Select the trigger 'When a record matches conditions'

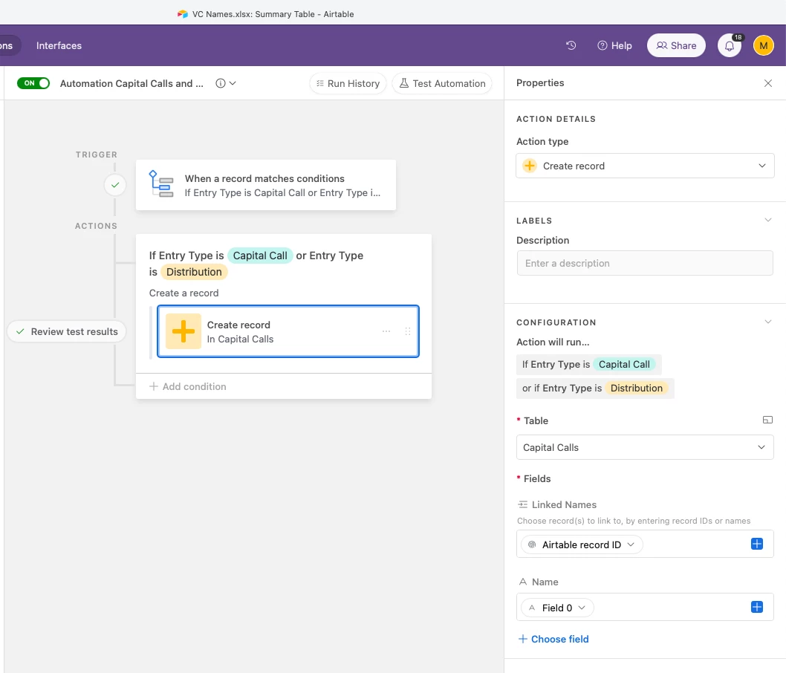tap(266, 185)
